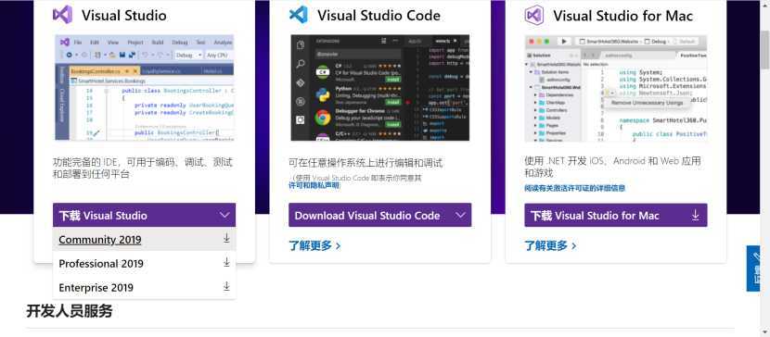Select Professional 2019 from the download menu
The width and height of the screenshot is (770, 337).
click(x=145, y=263)
